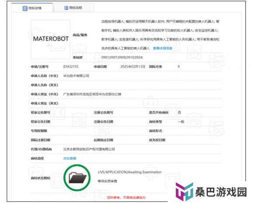Click the 等待实质审查 status text
Image resolution: width=255 pixels, height=203 pixels.
coord(107,181)
